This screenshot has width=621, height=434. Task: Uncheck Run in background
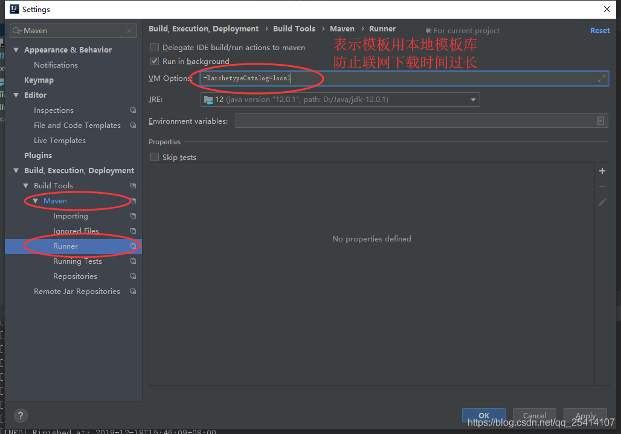(x=155, y=62)
